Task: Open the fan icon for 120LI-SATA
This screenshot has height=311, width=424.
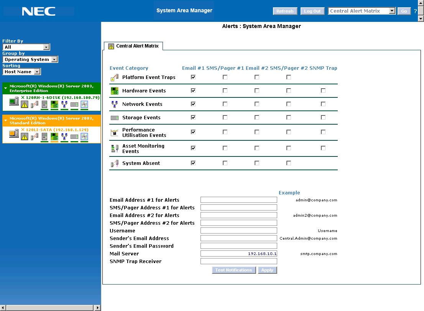Action: point(84,137)
